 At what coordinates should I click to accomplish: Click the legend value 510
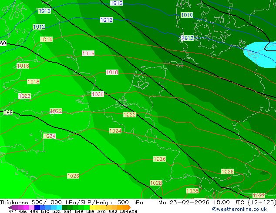tap(45, 211)
